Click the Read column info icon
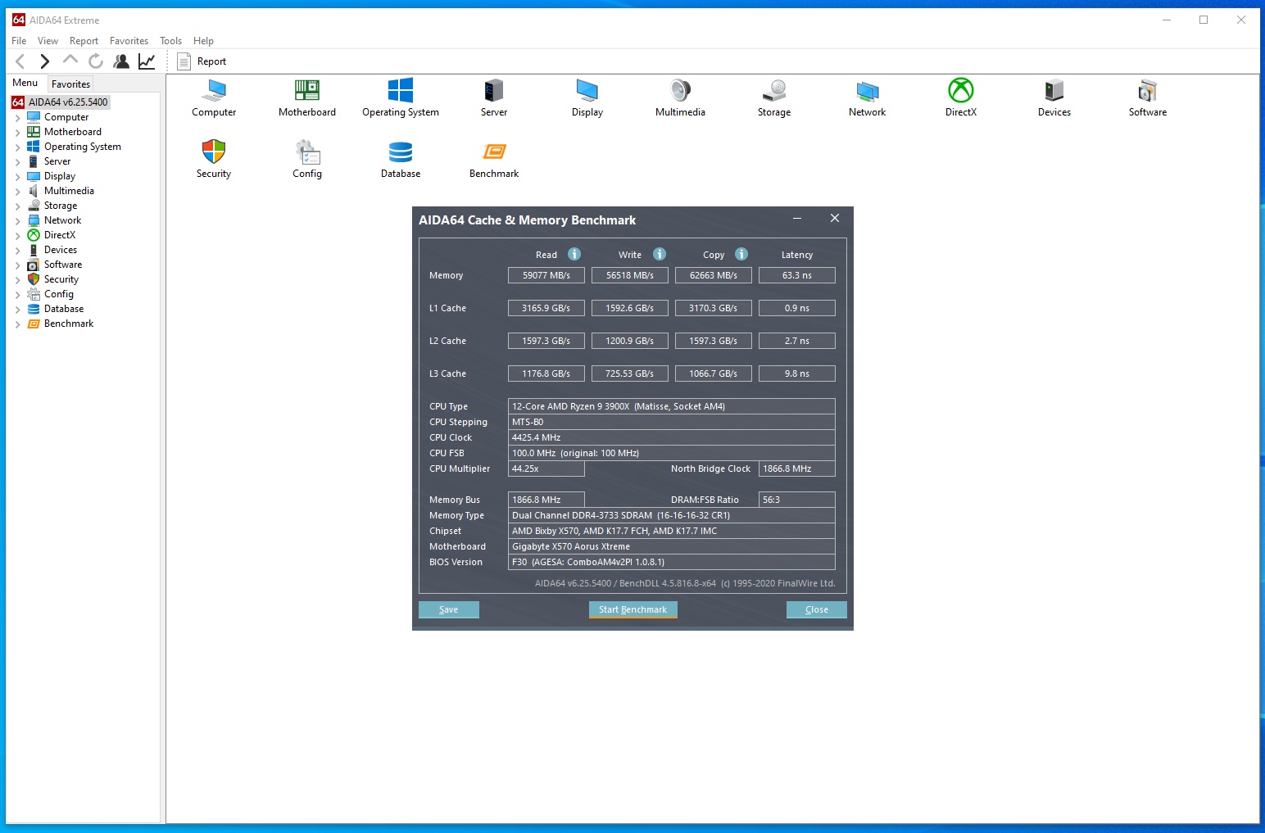The width and height of the screenshot is (1265, 833). 574,254
